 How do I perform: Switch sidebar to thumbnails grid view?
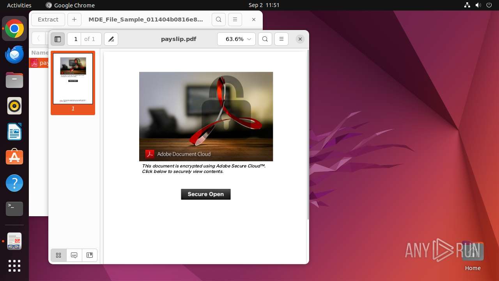point(58,255)
